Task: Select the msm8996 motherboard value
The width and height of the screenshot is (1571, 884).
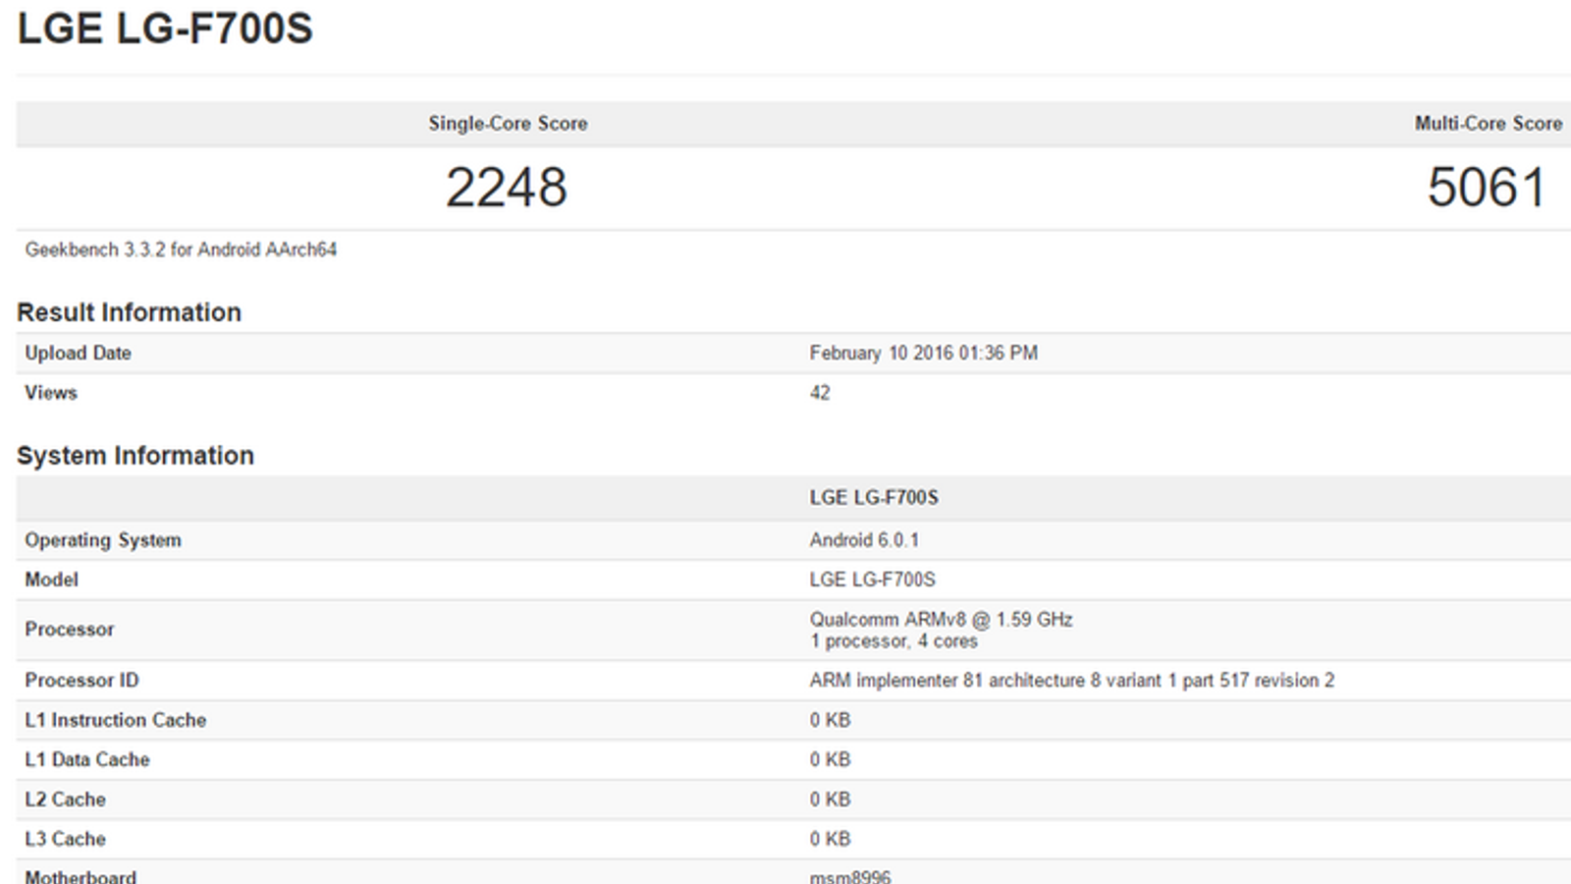Action: tap(850, 876)
